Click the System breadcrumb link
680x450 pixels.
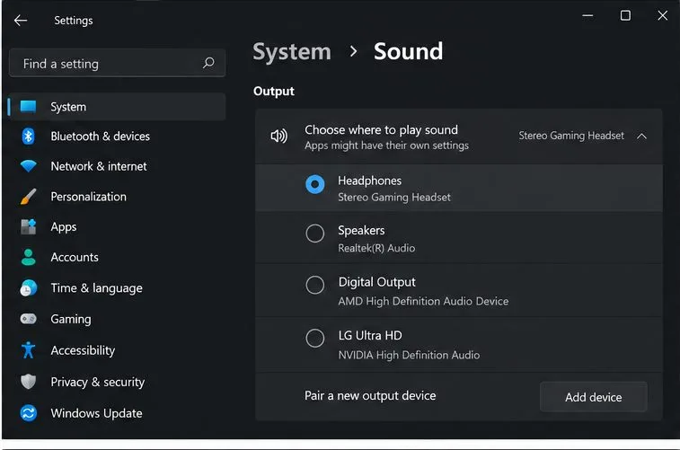(x=292, y=51)
